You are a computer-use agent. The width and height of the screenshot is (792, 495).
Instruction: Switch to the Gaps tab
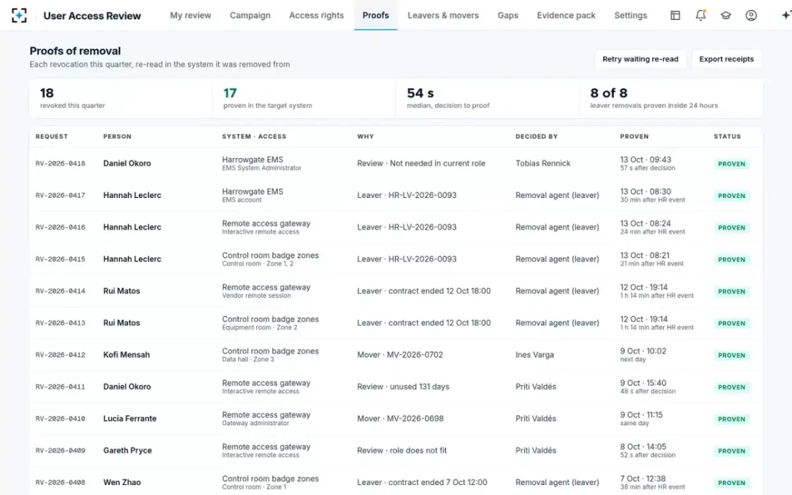[x=508, y=15]
